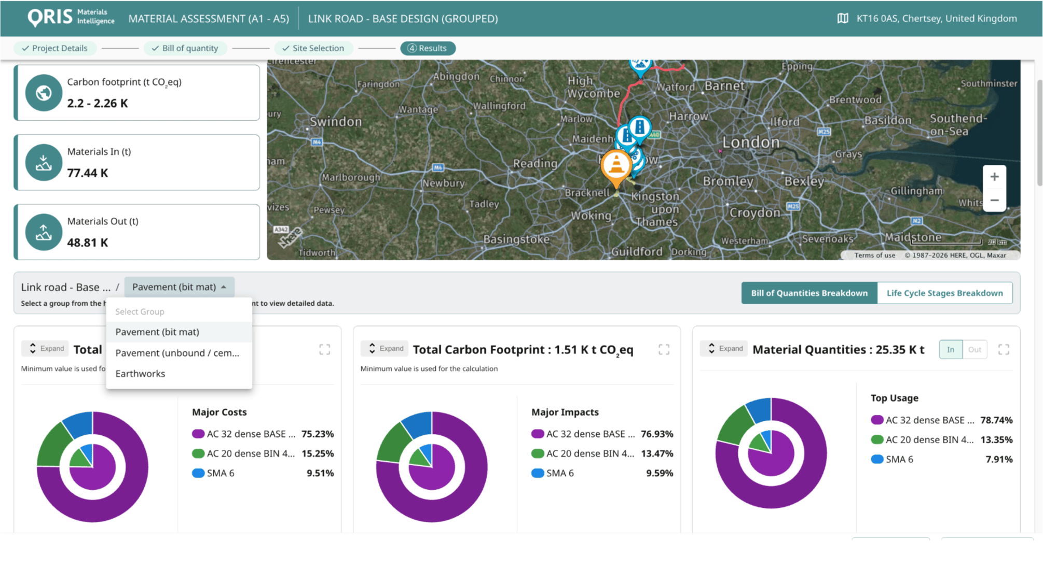
Task: Show Life Cycle Stages Breakdown view
Action: 944,293
